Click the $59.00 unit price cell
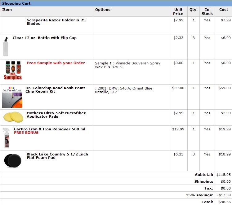Screen dimensions: 232x205 pos(178,88)
